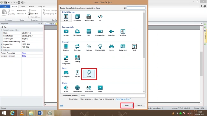The image size is (207, 116).
Task: Open the Upgrade ribbon tab
Action: (x=42, y=6)
